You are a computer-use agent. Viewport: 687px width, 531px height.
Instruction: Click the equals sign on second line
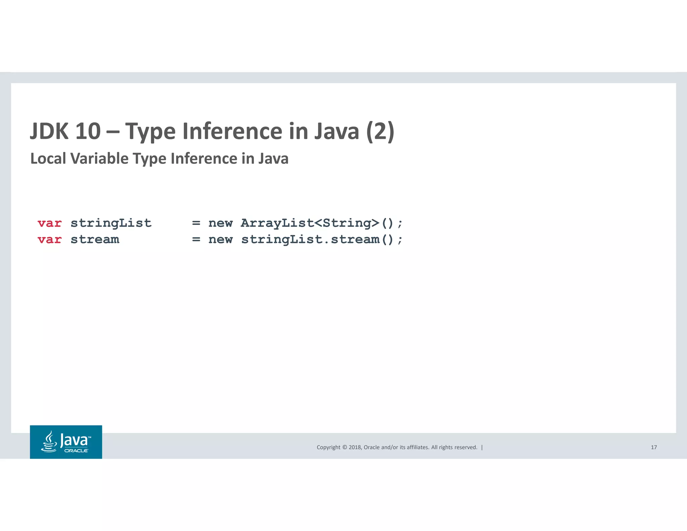[x=196, y=240]
